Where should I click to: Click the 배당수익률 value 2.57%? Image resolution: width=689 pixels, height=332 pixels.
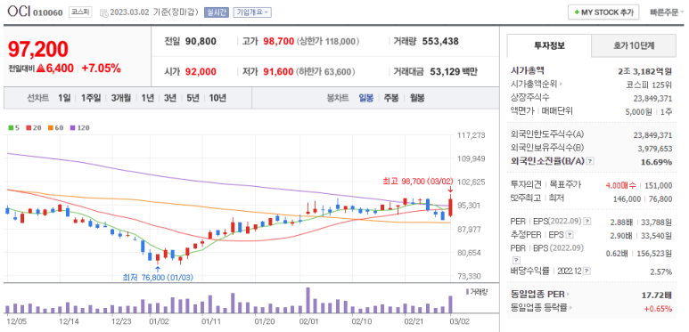[x=660, y=271]
